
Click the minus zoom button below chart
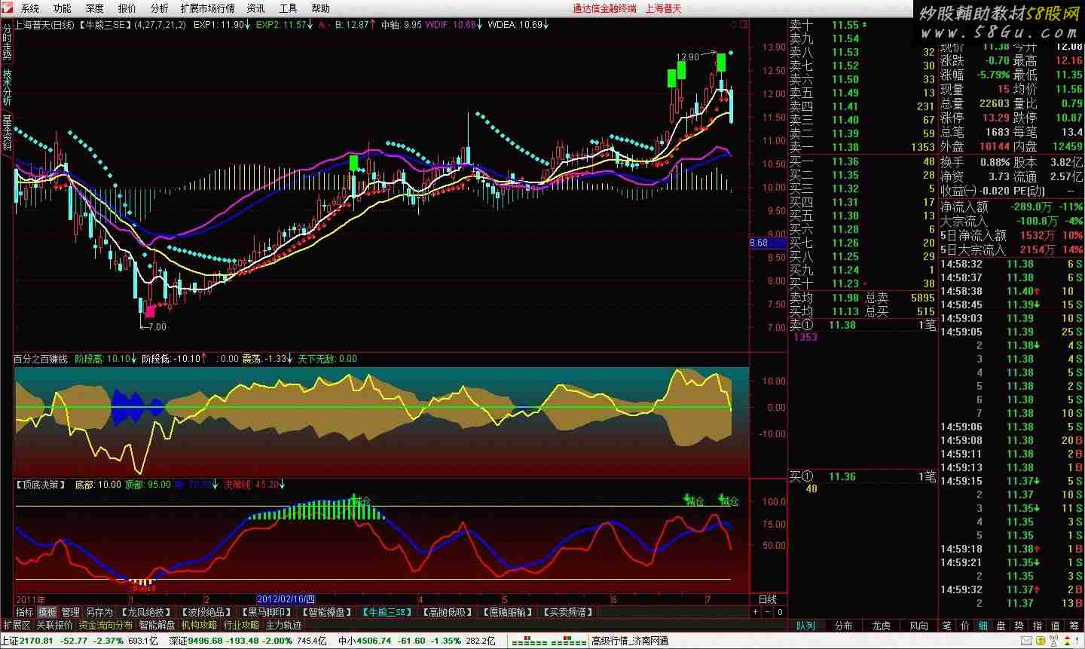pos(768,612)
